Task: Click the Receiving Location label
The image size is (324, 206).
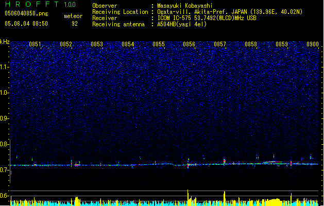Action: pos(120,12)
